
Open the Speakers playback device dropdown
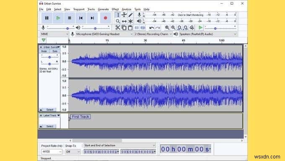point(208,34)
